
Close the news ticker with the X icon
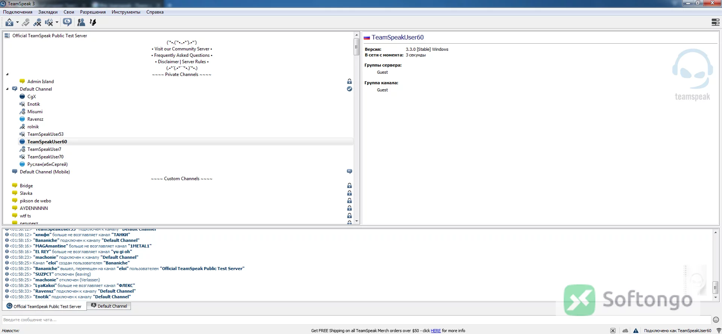[x=613, y=331]
